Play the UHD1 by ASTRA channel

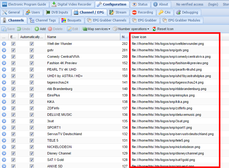click(x=4, y=76)
